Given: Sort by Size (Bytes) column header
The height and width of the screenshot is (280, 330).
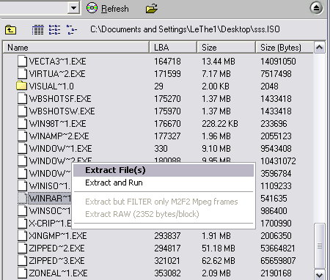Looking at the screenshot, I should tap(285, 48).
